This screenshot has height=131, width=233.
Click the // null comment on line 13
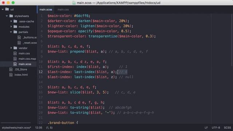(x=126, y=77)
